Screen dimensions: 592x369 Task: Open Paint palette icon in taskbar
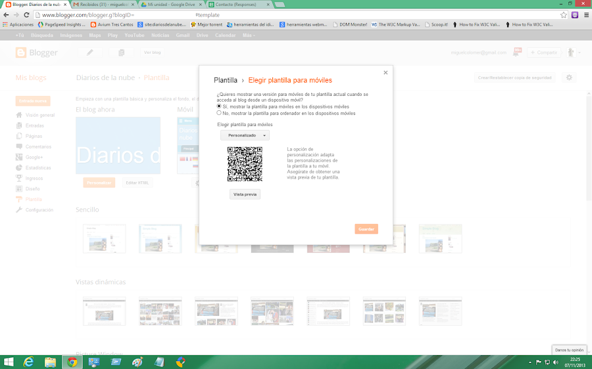(137, 362)
